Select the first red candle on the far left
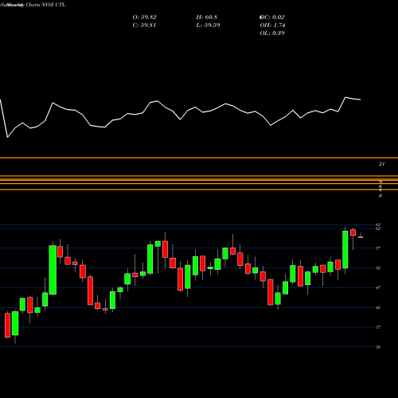Image resolution: width=398 pixels, height=398 pixels. (7, 326)
